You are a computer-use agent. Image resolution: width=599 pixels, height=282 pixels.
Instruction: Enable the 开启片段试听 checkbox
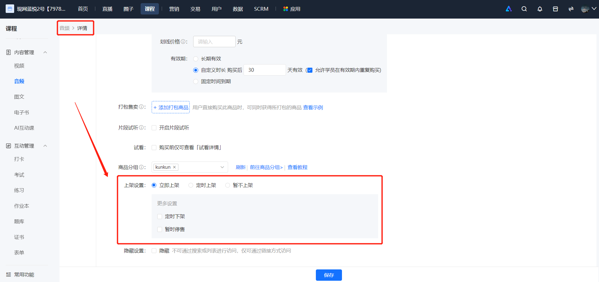click(154, 128)
